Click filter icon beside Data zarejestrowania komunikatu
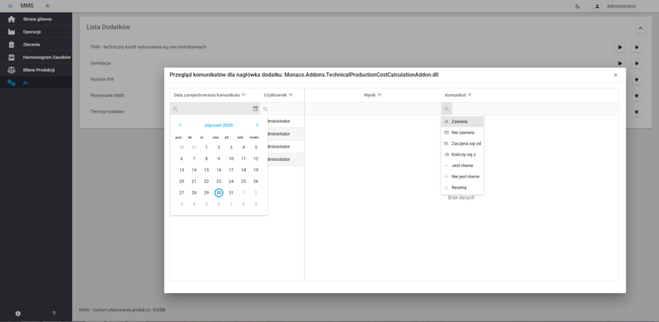 click(x=244, y=95)
